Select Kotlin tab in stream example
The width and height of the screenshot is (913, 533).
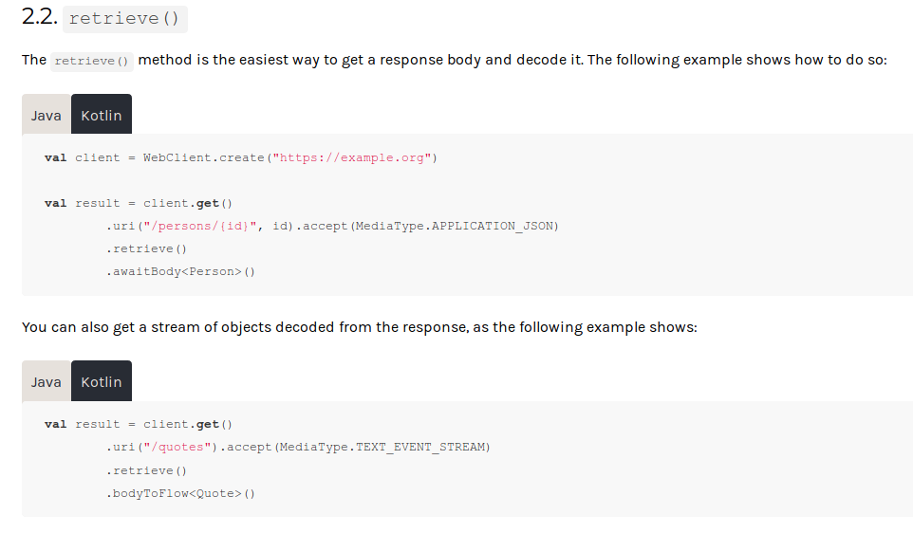(x=102, y=381)
